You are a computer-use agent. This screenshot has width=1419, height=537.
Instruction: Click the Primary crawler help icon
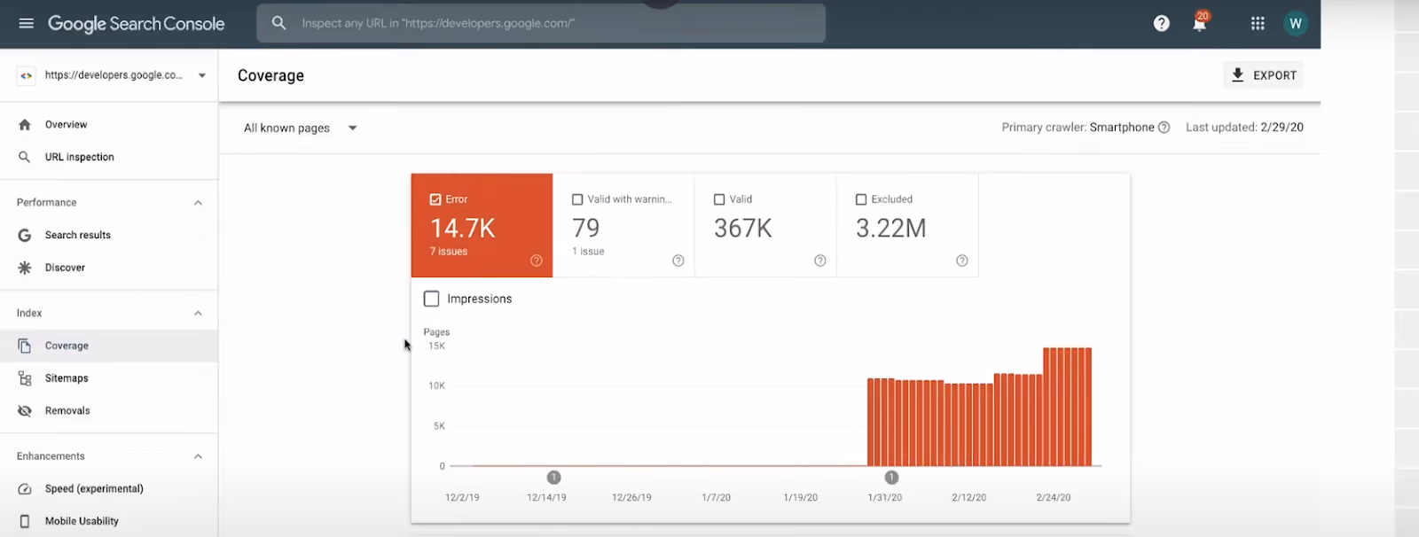click(x=1164, y=128)
